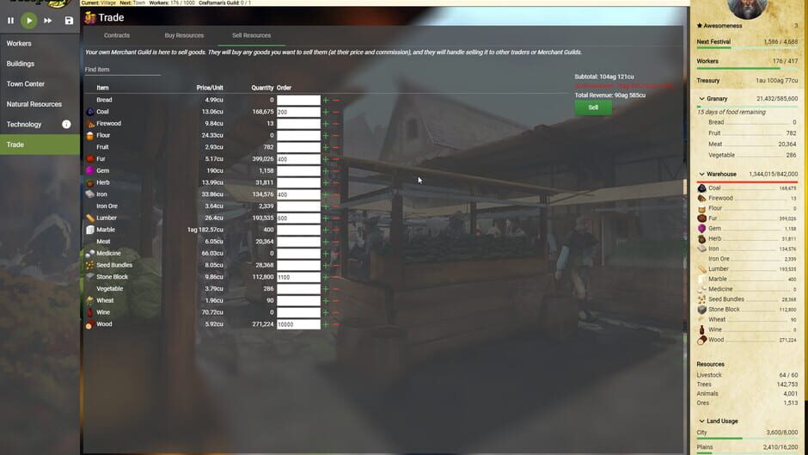
Task: Click the Quantity column header
Action: (x=262, y=88)
